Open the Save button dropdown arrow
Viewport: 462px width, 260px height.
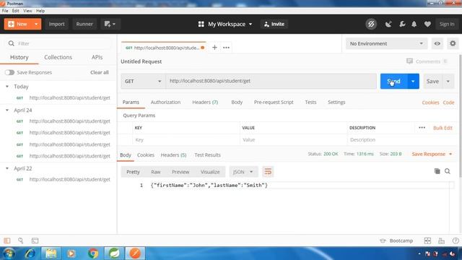(x=448, y=81)
